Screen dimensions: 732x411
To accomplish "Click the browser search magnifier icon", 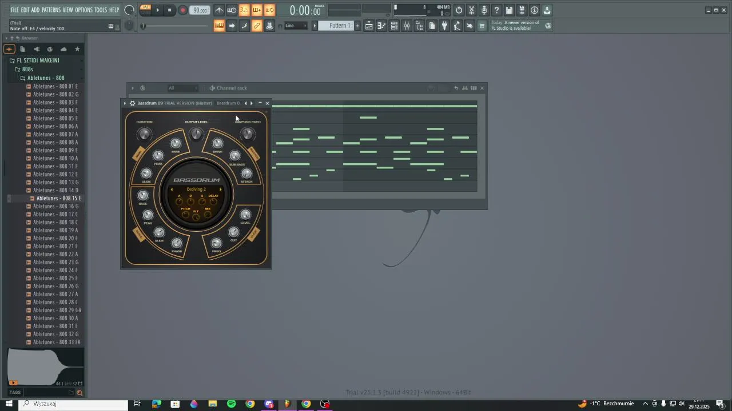I will pos(79,393).
